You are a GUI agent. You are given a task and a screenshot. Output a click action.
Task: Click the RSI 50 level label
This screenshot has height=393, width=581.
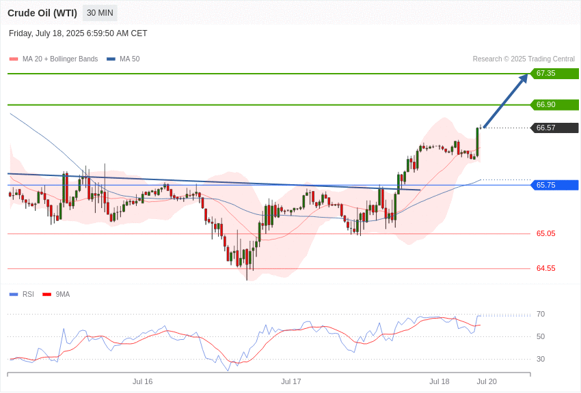(541, 336)
